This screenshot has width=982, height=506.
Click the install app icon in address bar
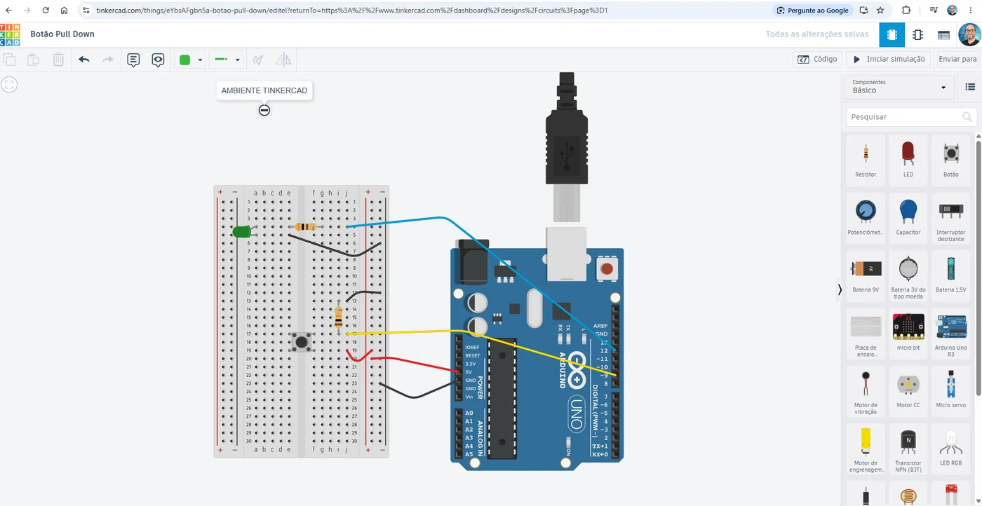(863, 11)
